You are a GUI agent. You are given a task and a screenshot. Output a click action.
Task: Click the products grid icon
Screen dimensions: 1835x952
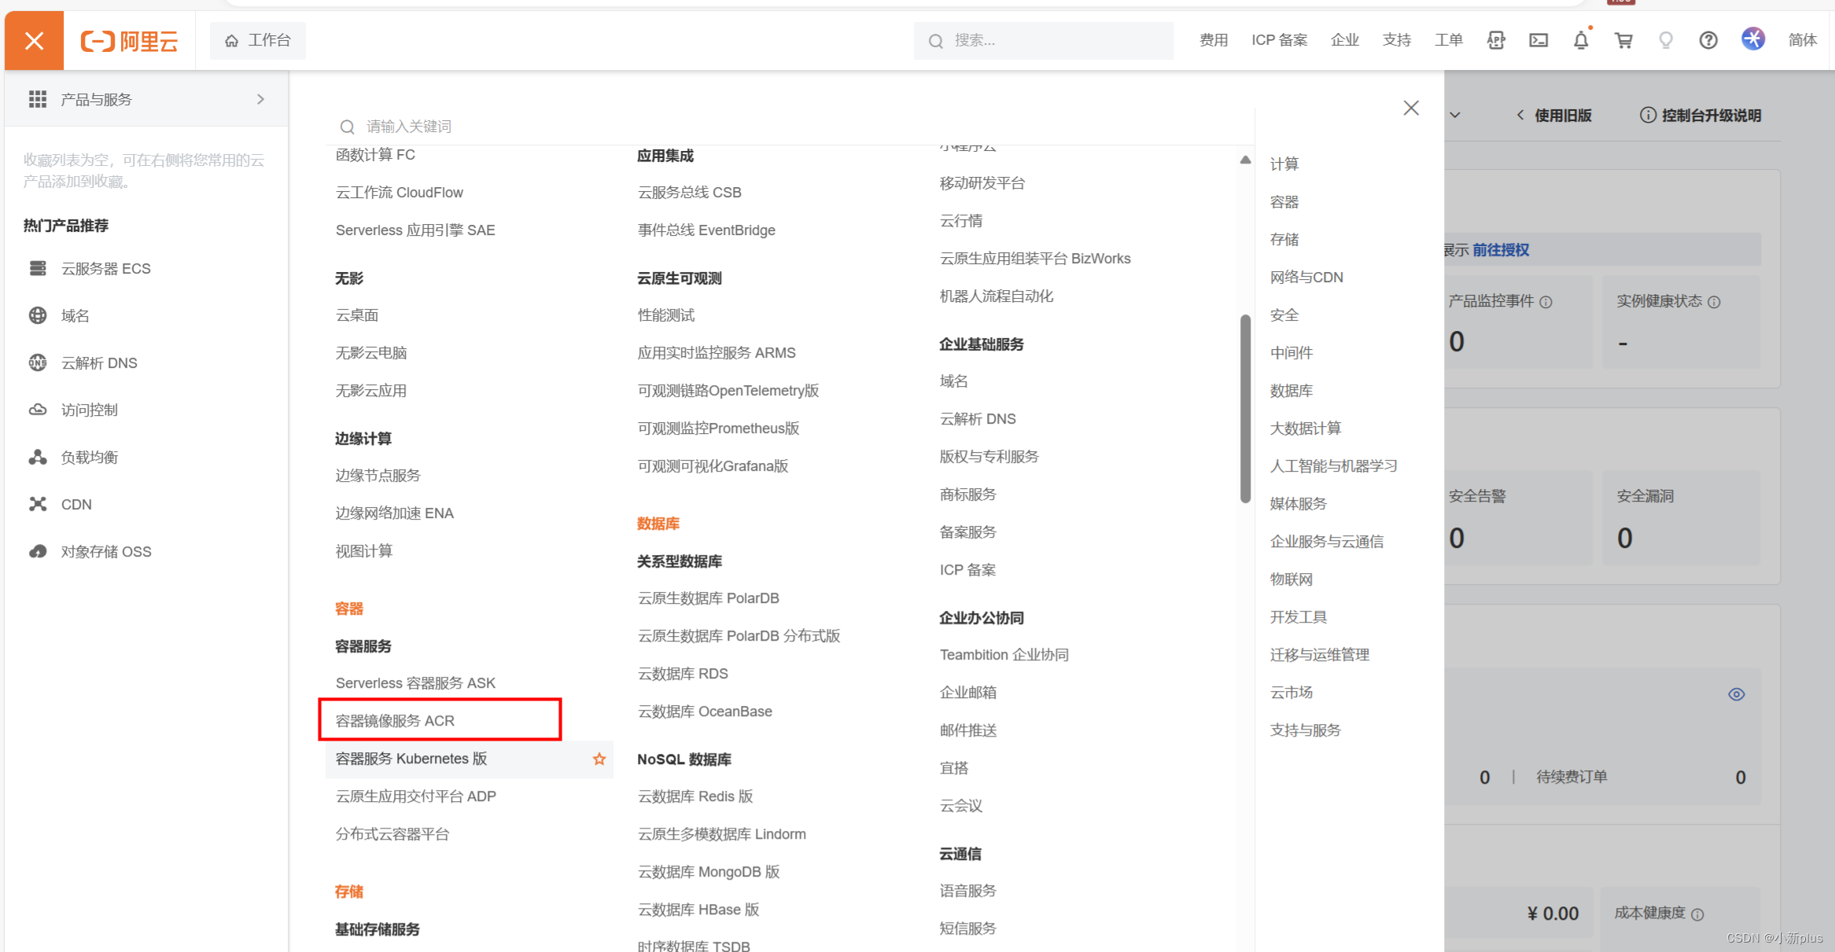(38, 99)
